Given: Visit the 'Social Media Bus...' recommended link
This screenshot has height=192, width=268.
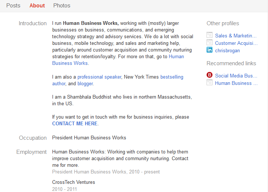Looking at the screenshot, I should 236,76.
